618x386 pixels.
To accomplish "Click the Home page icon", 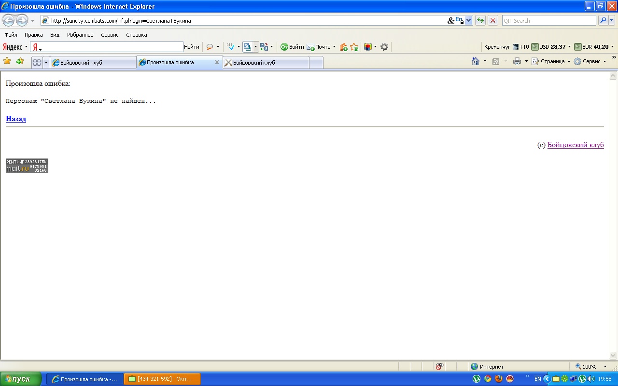I will (x=476, y=61).
